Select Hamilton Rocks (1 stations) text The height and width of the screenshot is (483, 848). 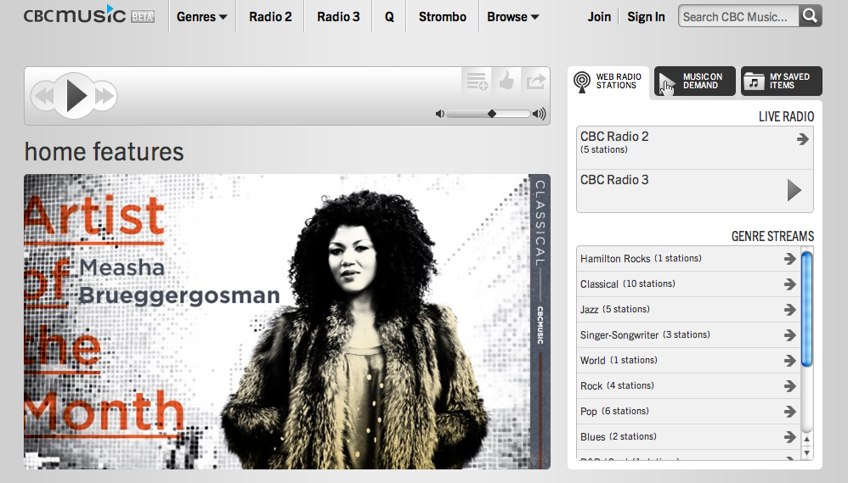point(641,259)
